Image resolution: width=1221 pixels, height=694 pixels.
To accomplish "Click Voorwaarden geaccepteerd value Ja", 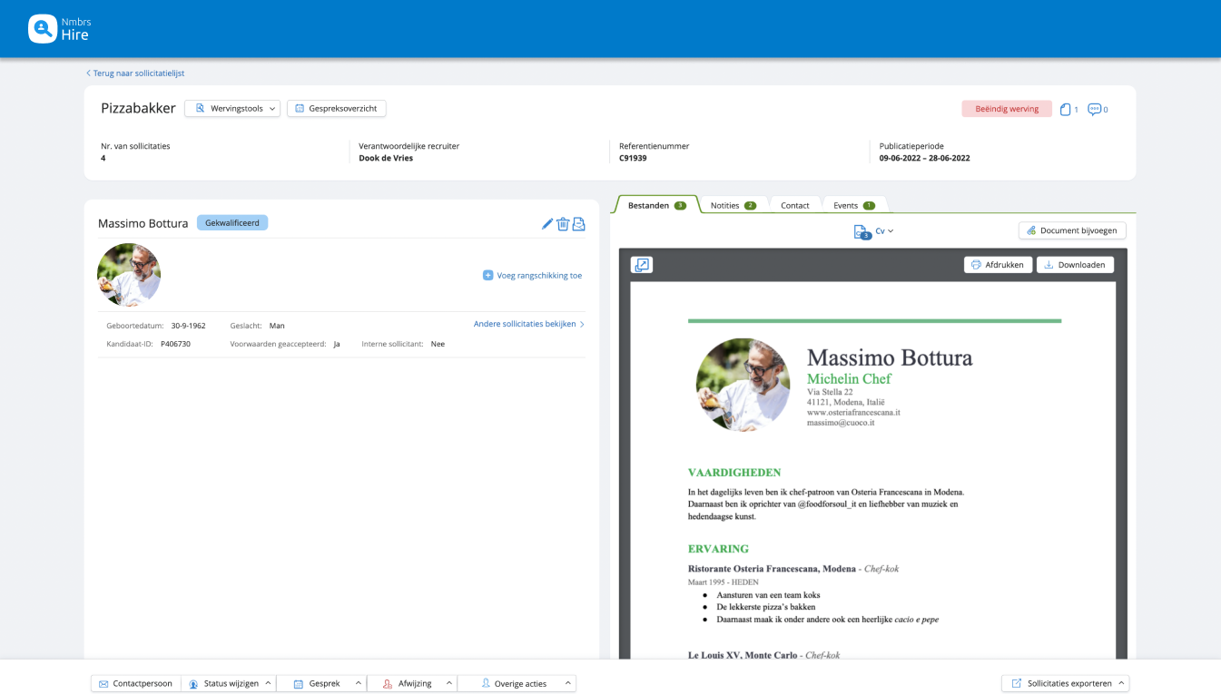I will click(x=337, y=344).
